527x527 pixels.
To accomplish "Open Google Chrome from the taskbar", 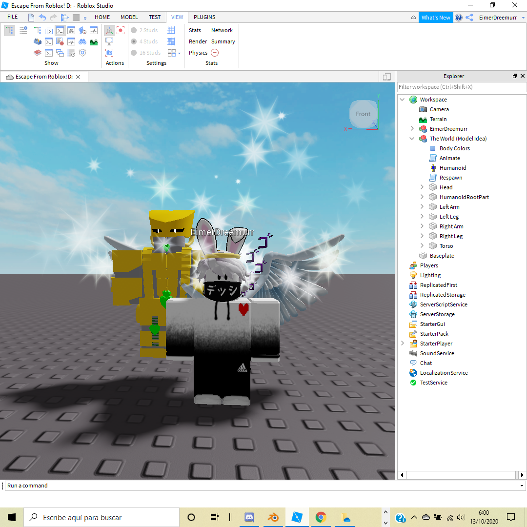I will tap(321, 517).
